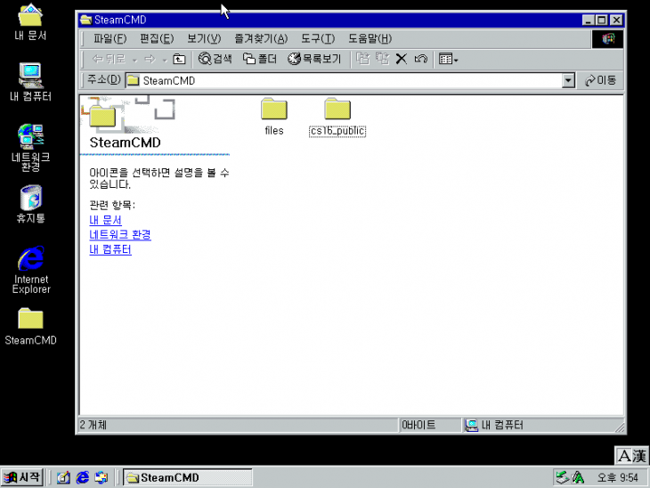Click the green arrow system tray icon
The width and height of the screenshot is (650, 488).
[563, 477]
